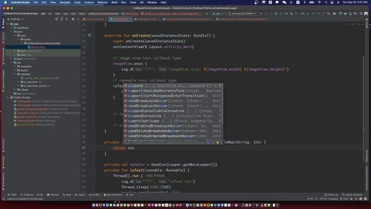Open the Android project view dropdown
The width and height of the screenshot is (371, 209).
coord(16,19)
